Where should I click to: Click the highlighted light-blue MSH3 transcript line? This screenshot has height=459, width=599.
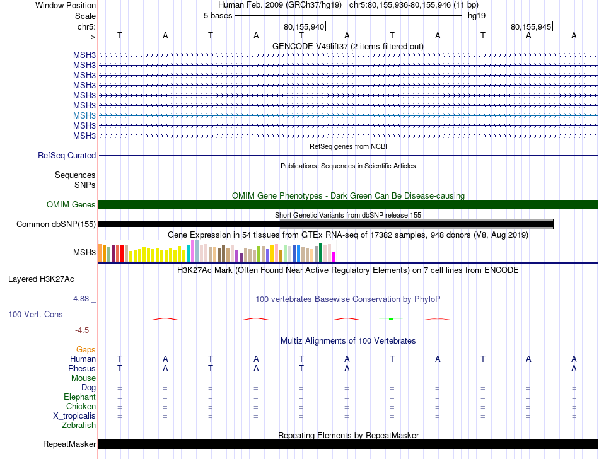pos(349,115)
